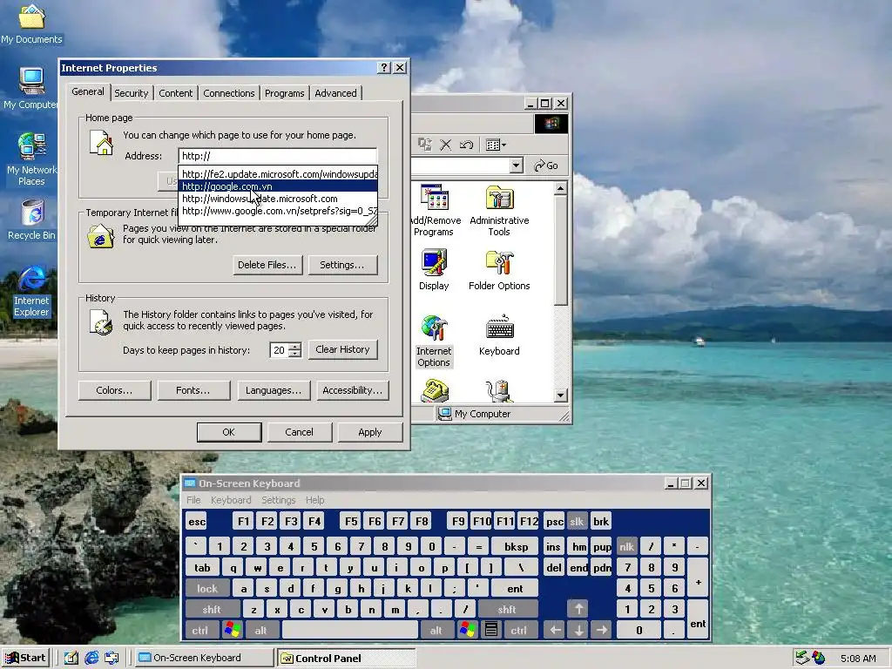The image size is (892, 669).
Task: Open the Start menu
Action: click(26, 658)
